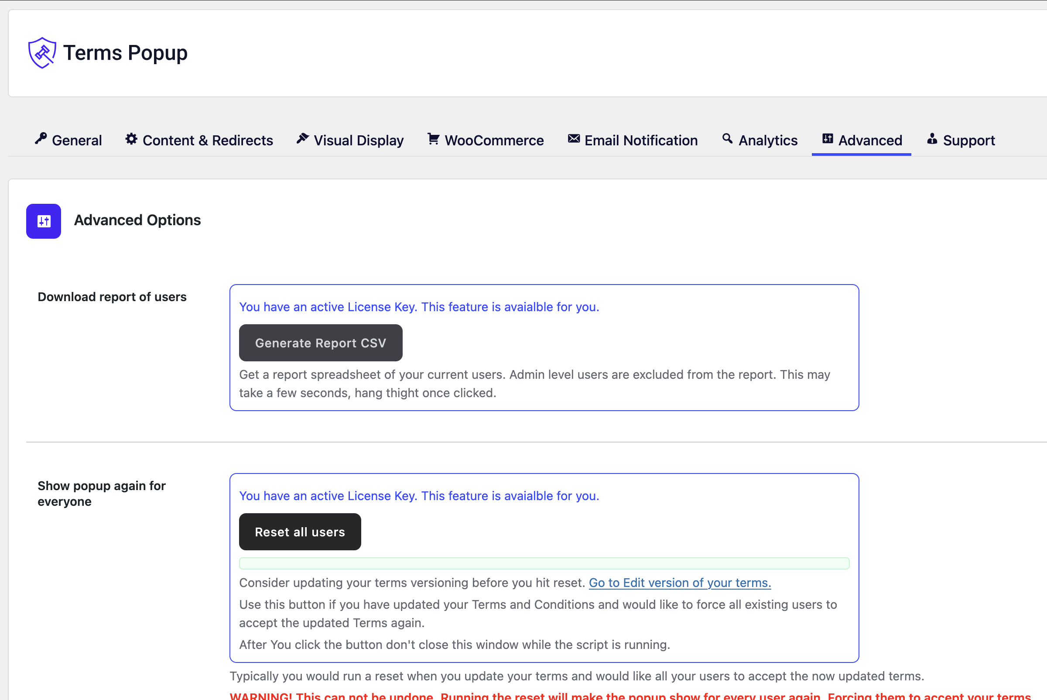Switch to Content & Redirects tab
This screenshot has height=700, width=1047.
click(208, 141)
